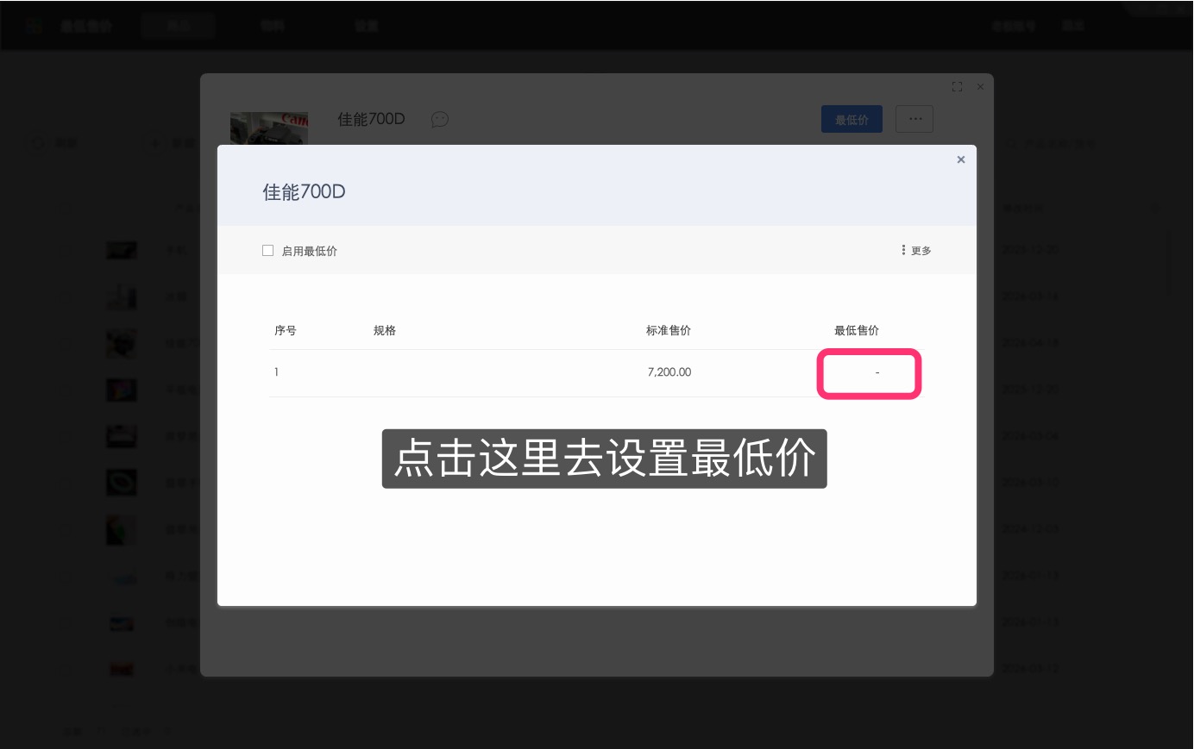Screen dimensions: 1194x749
Task: Select the 7,200.00 standard price value
Action: click(669, 372)
